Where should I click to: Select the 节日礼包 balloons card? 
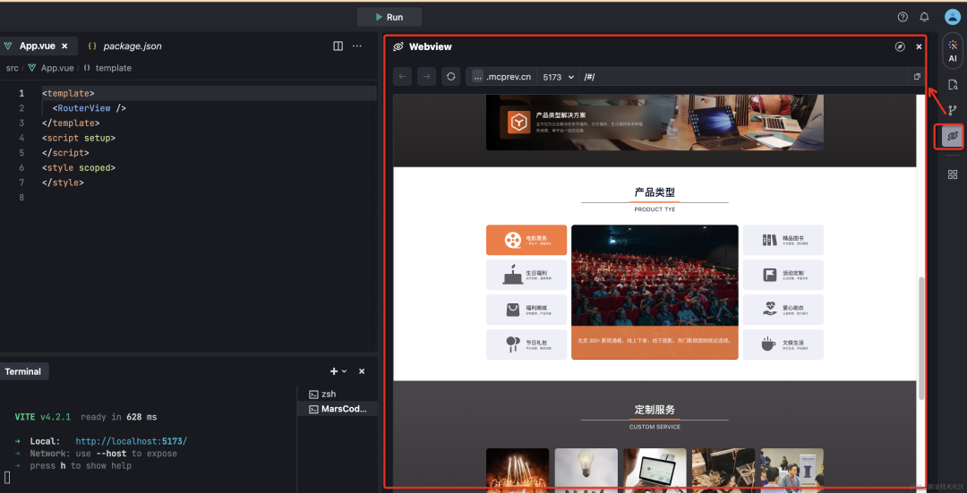point(526,344)
